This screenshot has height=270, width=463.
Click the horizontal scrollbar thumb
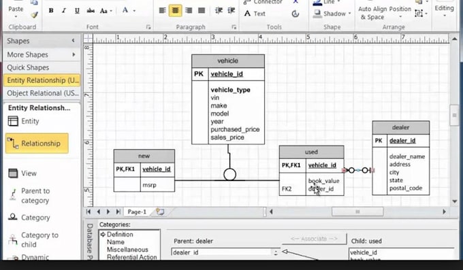coord(357,212)
